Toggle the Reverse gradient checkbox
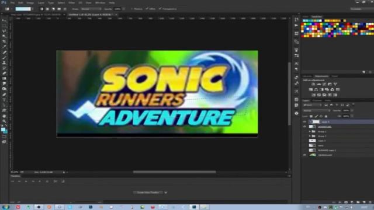 131,9
